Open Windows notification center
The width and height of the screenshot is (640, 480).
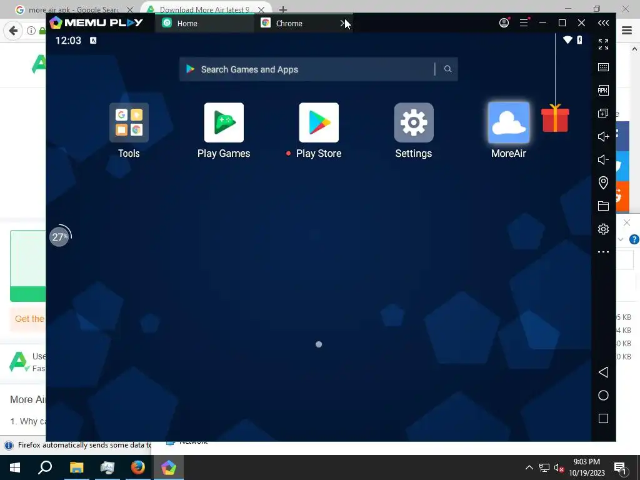[x=621, y=467]
